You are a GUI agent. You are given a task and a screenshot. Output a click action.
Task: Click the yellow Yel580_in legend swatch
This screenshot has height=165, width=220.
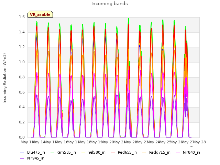(83, 153)
